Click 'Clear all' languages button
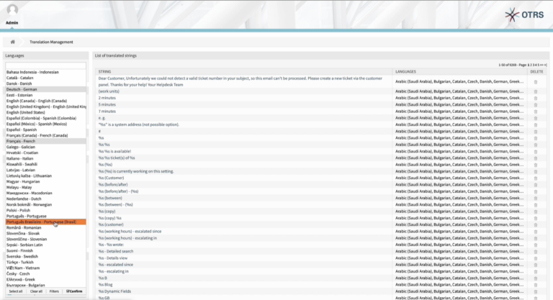 [x=36, y=291]
